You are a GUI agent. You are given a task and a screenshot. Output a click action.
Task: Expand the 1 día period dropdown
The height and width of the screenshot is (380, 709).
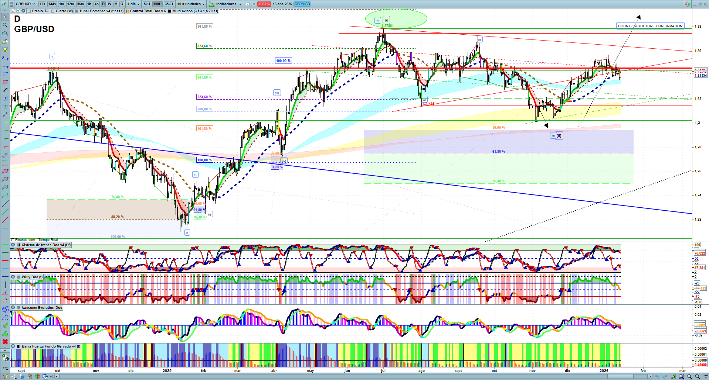(133, 4)
